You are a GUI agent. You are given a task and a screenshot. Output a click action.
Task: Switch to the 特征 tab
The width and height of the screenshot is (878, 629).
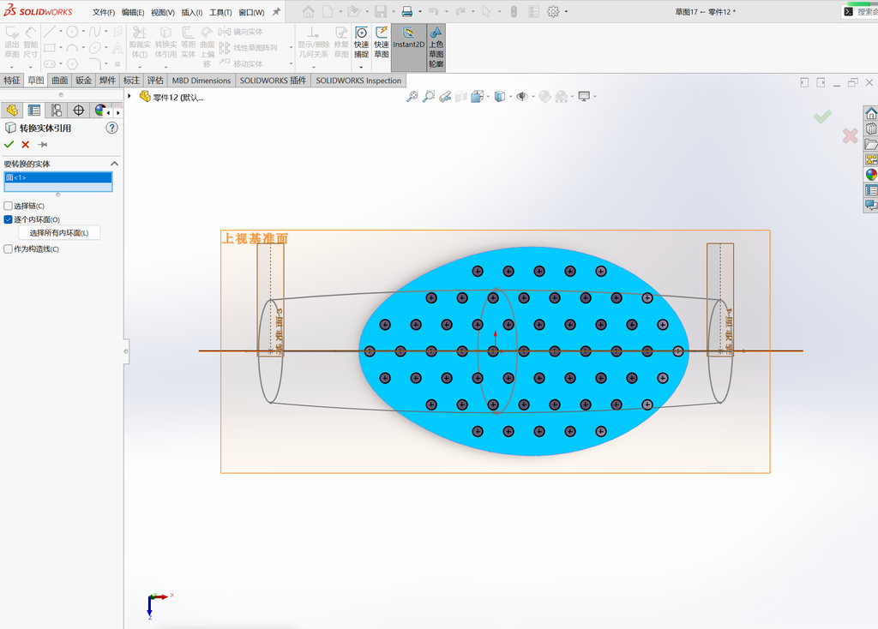pos(12,81)
